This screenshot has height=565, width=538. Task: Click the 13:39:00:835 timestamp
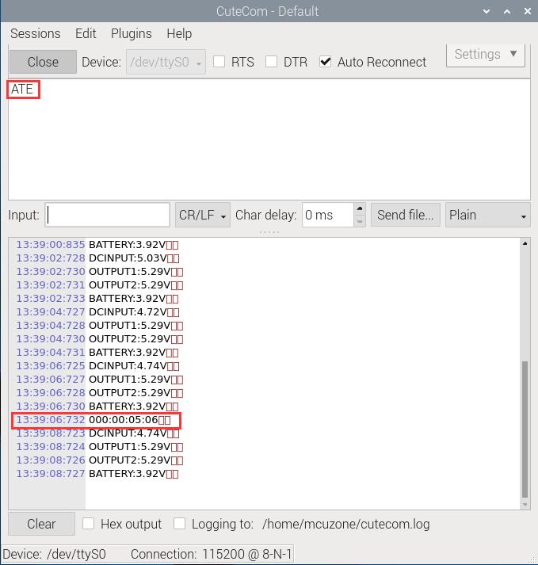(x=51, y=245)
